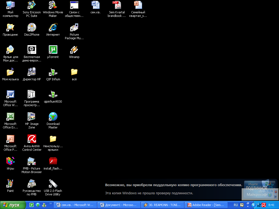Click µTorrent quick launch icon
This screenshot has height=209, width=279.
tap(32, 205)
